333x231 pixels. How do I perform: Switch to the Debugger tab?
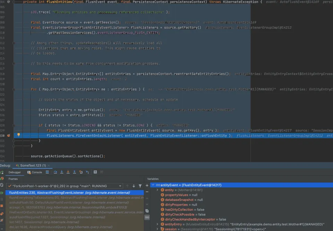point(15,172)
